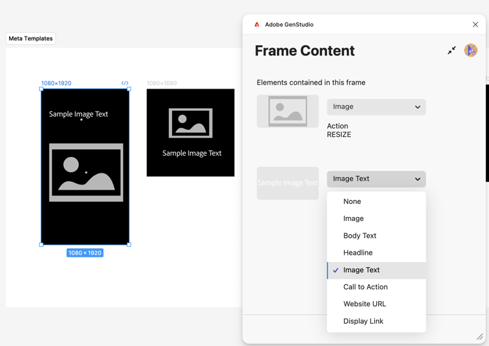Open the user avatar profile icon

[471, 50]
